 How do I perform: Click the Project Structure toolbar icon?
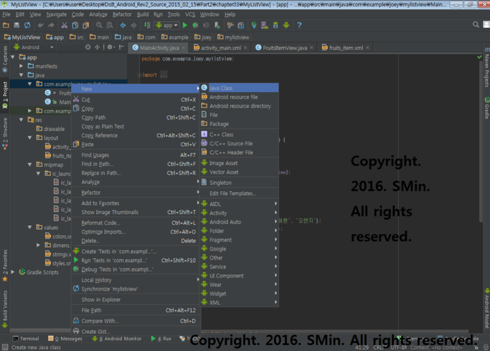pyautogui.click(x=241, y=25)
